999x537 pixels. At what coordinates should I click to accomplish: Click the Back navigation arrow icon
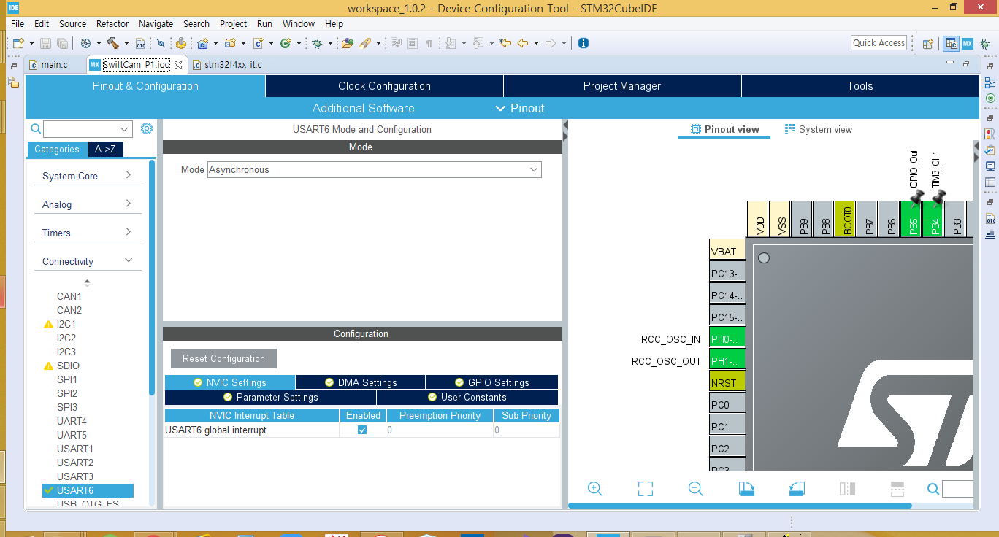click(523, 43)
